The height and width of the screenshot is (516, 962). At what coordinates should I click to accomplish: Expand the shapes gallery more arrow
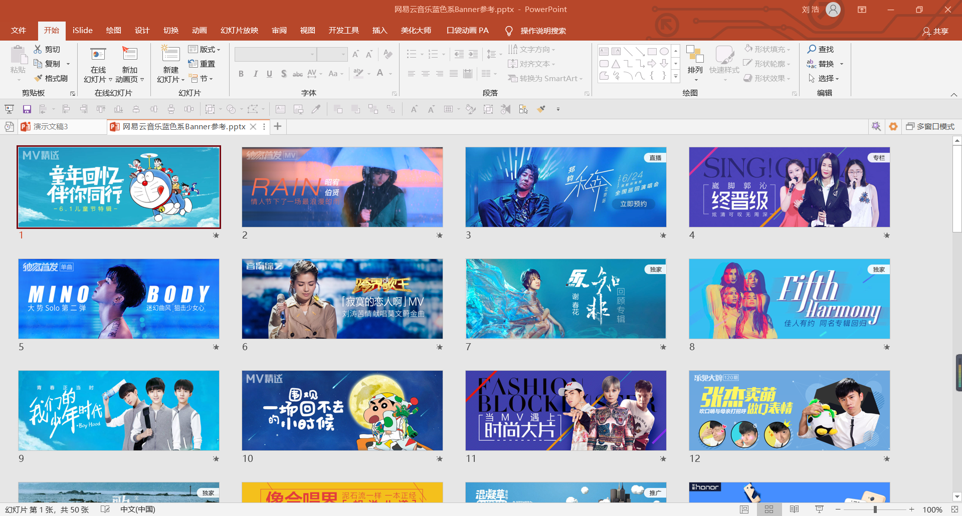pos(676,77)
